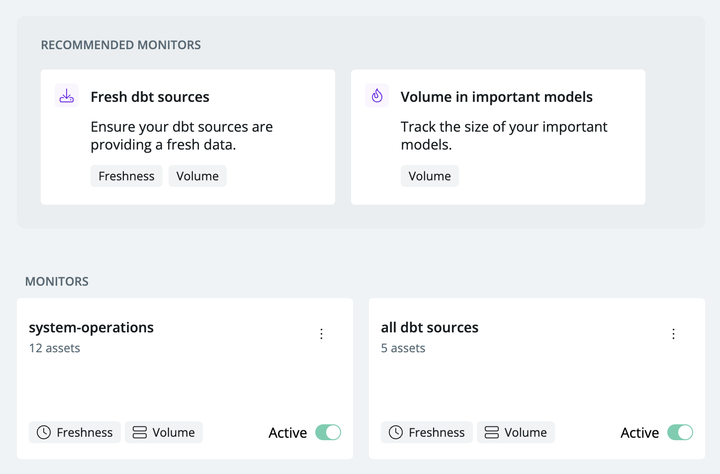The height and width of the screenshot is (474, 720).
Task: Disable the system-operations Active toggle
Action: [328, 432]
